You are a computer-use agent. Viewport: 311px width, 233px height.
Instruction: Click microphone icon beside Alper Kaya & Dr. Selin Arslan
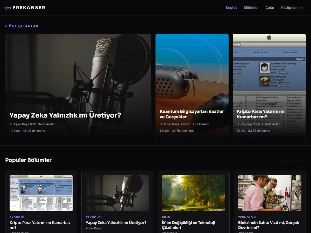click(x=11, y=124)
